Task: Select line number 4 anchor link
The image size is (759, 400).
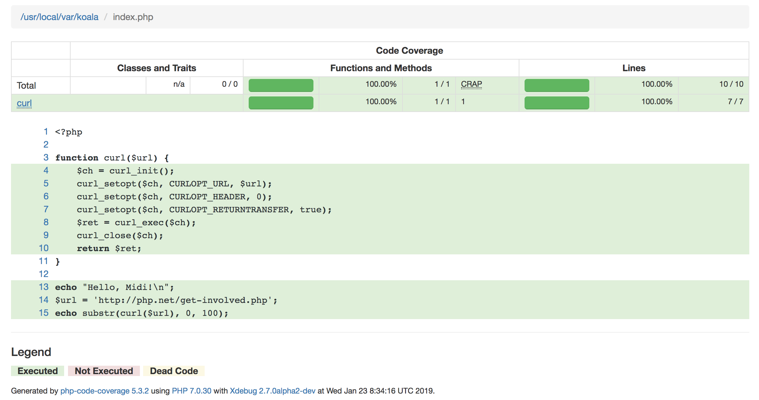Action: coord(46,171)
